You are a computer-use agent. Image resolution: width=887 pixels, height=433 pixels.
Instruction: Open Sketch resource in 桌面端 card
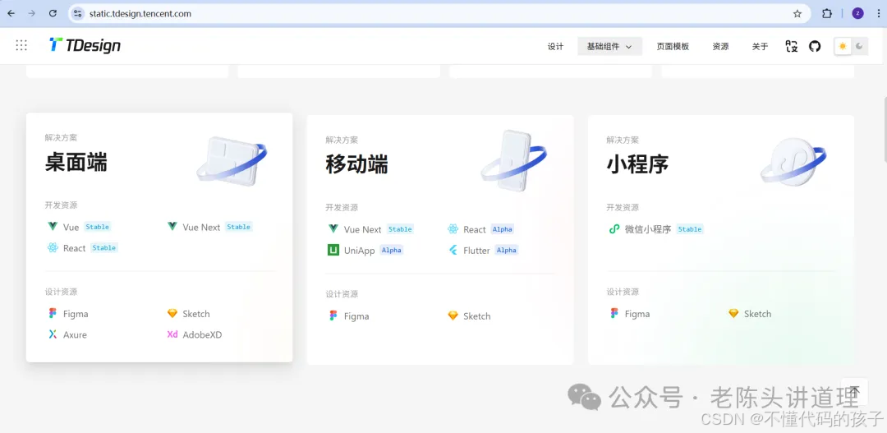(195, 314)
